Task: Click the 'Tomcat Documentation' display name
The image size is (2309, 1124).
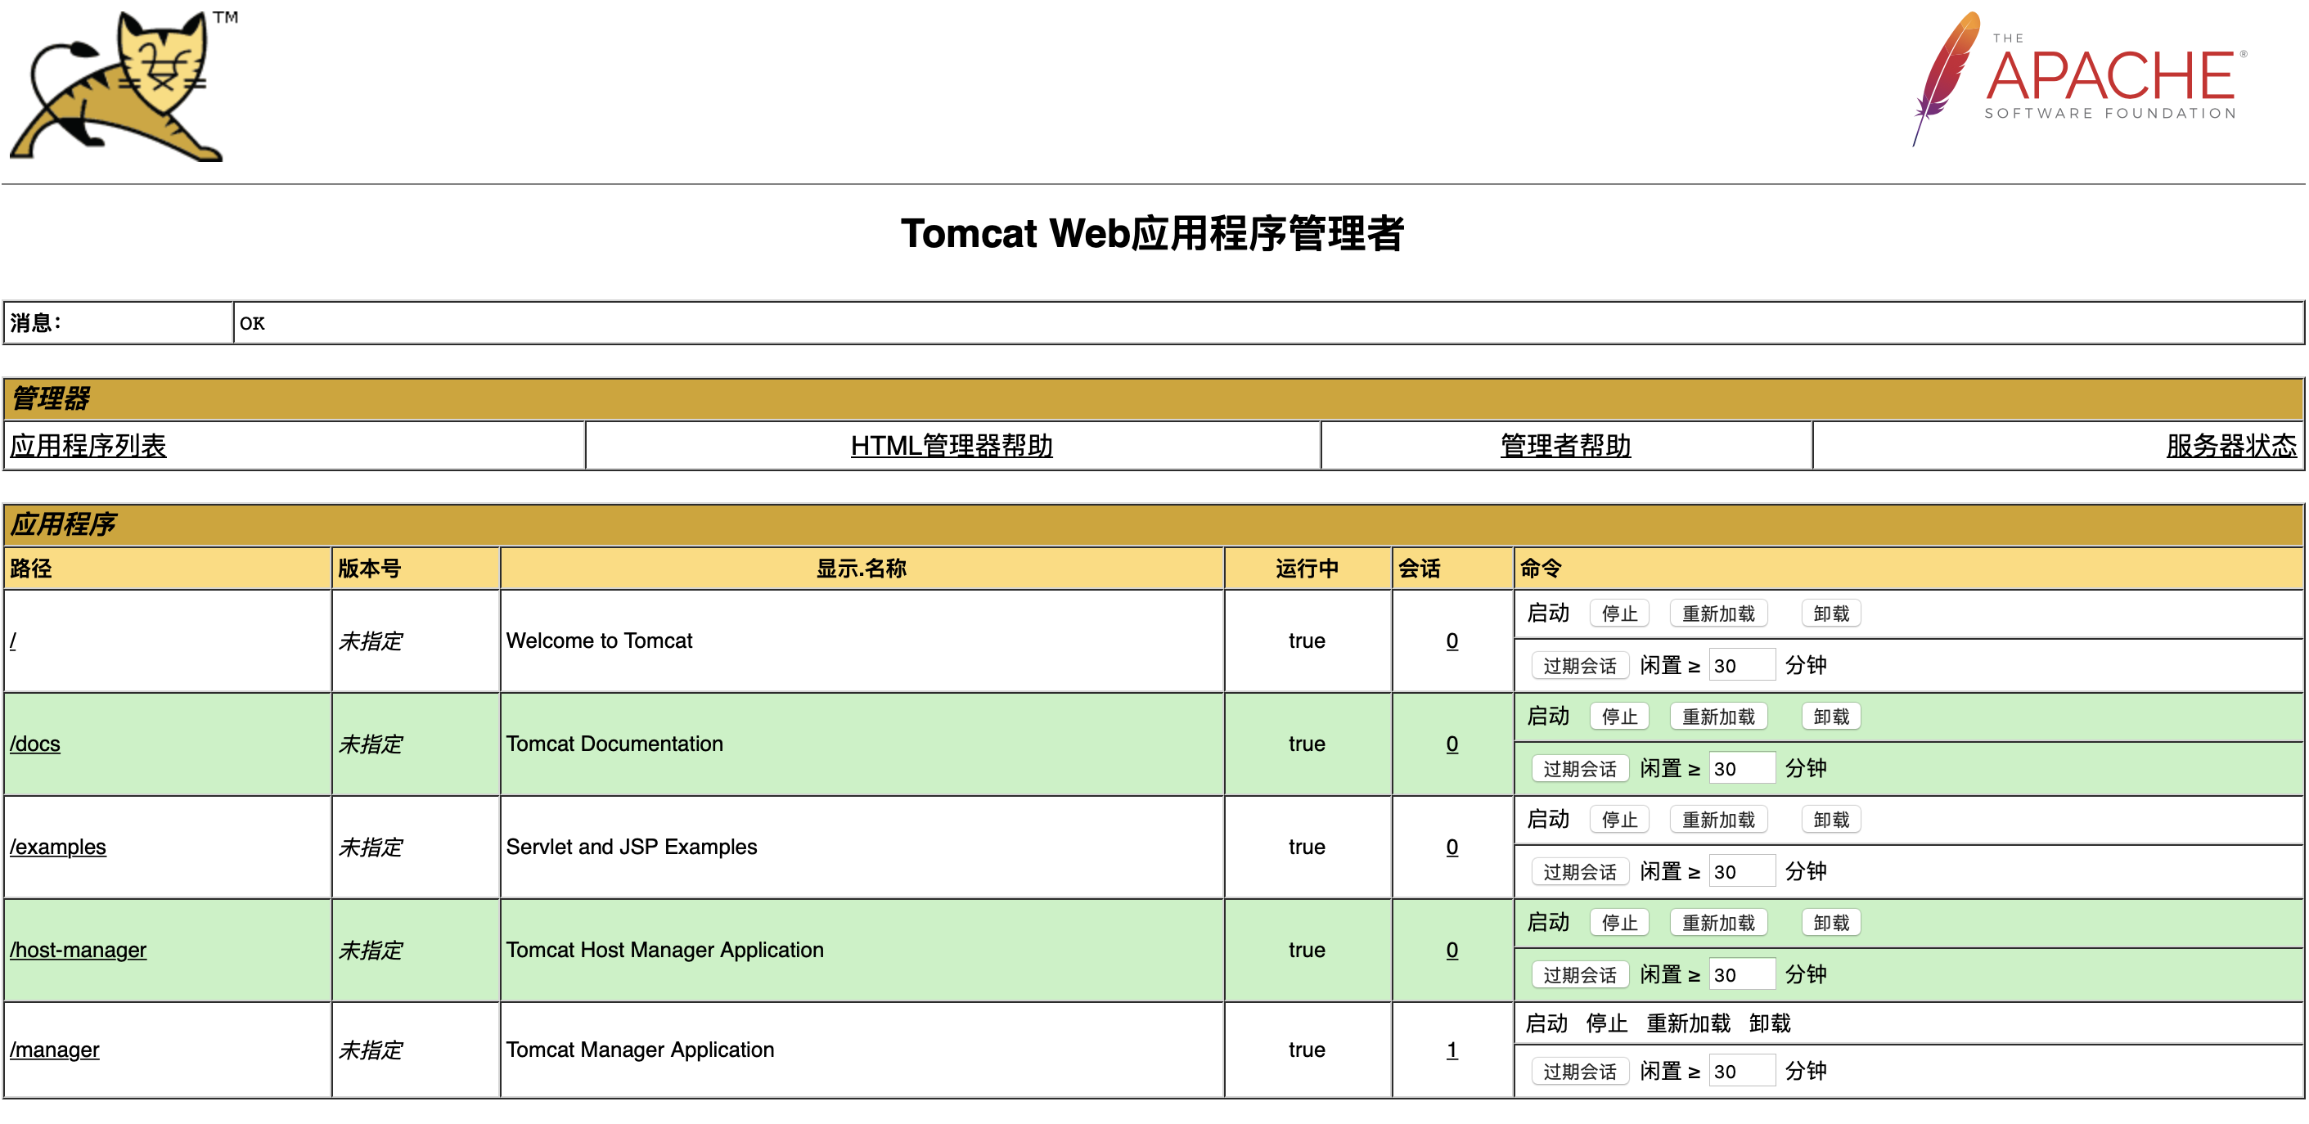Action: tap(614, 744)
